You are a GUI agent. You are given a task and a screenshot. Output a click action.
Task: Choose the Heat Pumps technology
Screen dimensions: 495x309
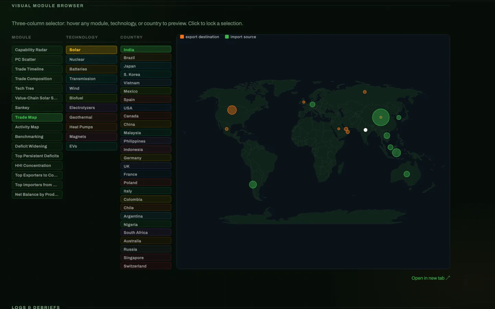click(91, 127)
